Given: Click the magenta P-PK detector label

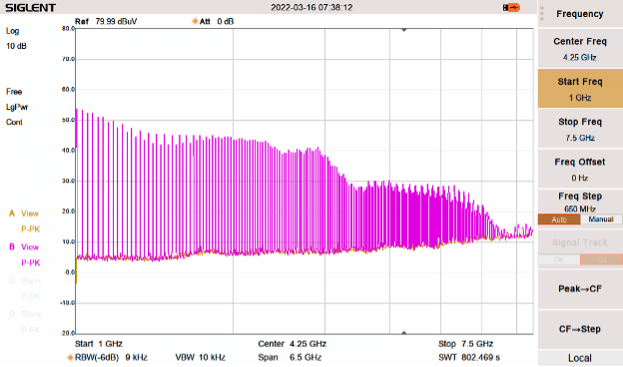Looking at the screenshot, I should click(31, 262).
